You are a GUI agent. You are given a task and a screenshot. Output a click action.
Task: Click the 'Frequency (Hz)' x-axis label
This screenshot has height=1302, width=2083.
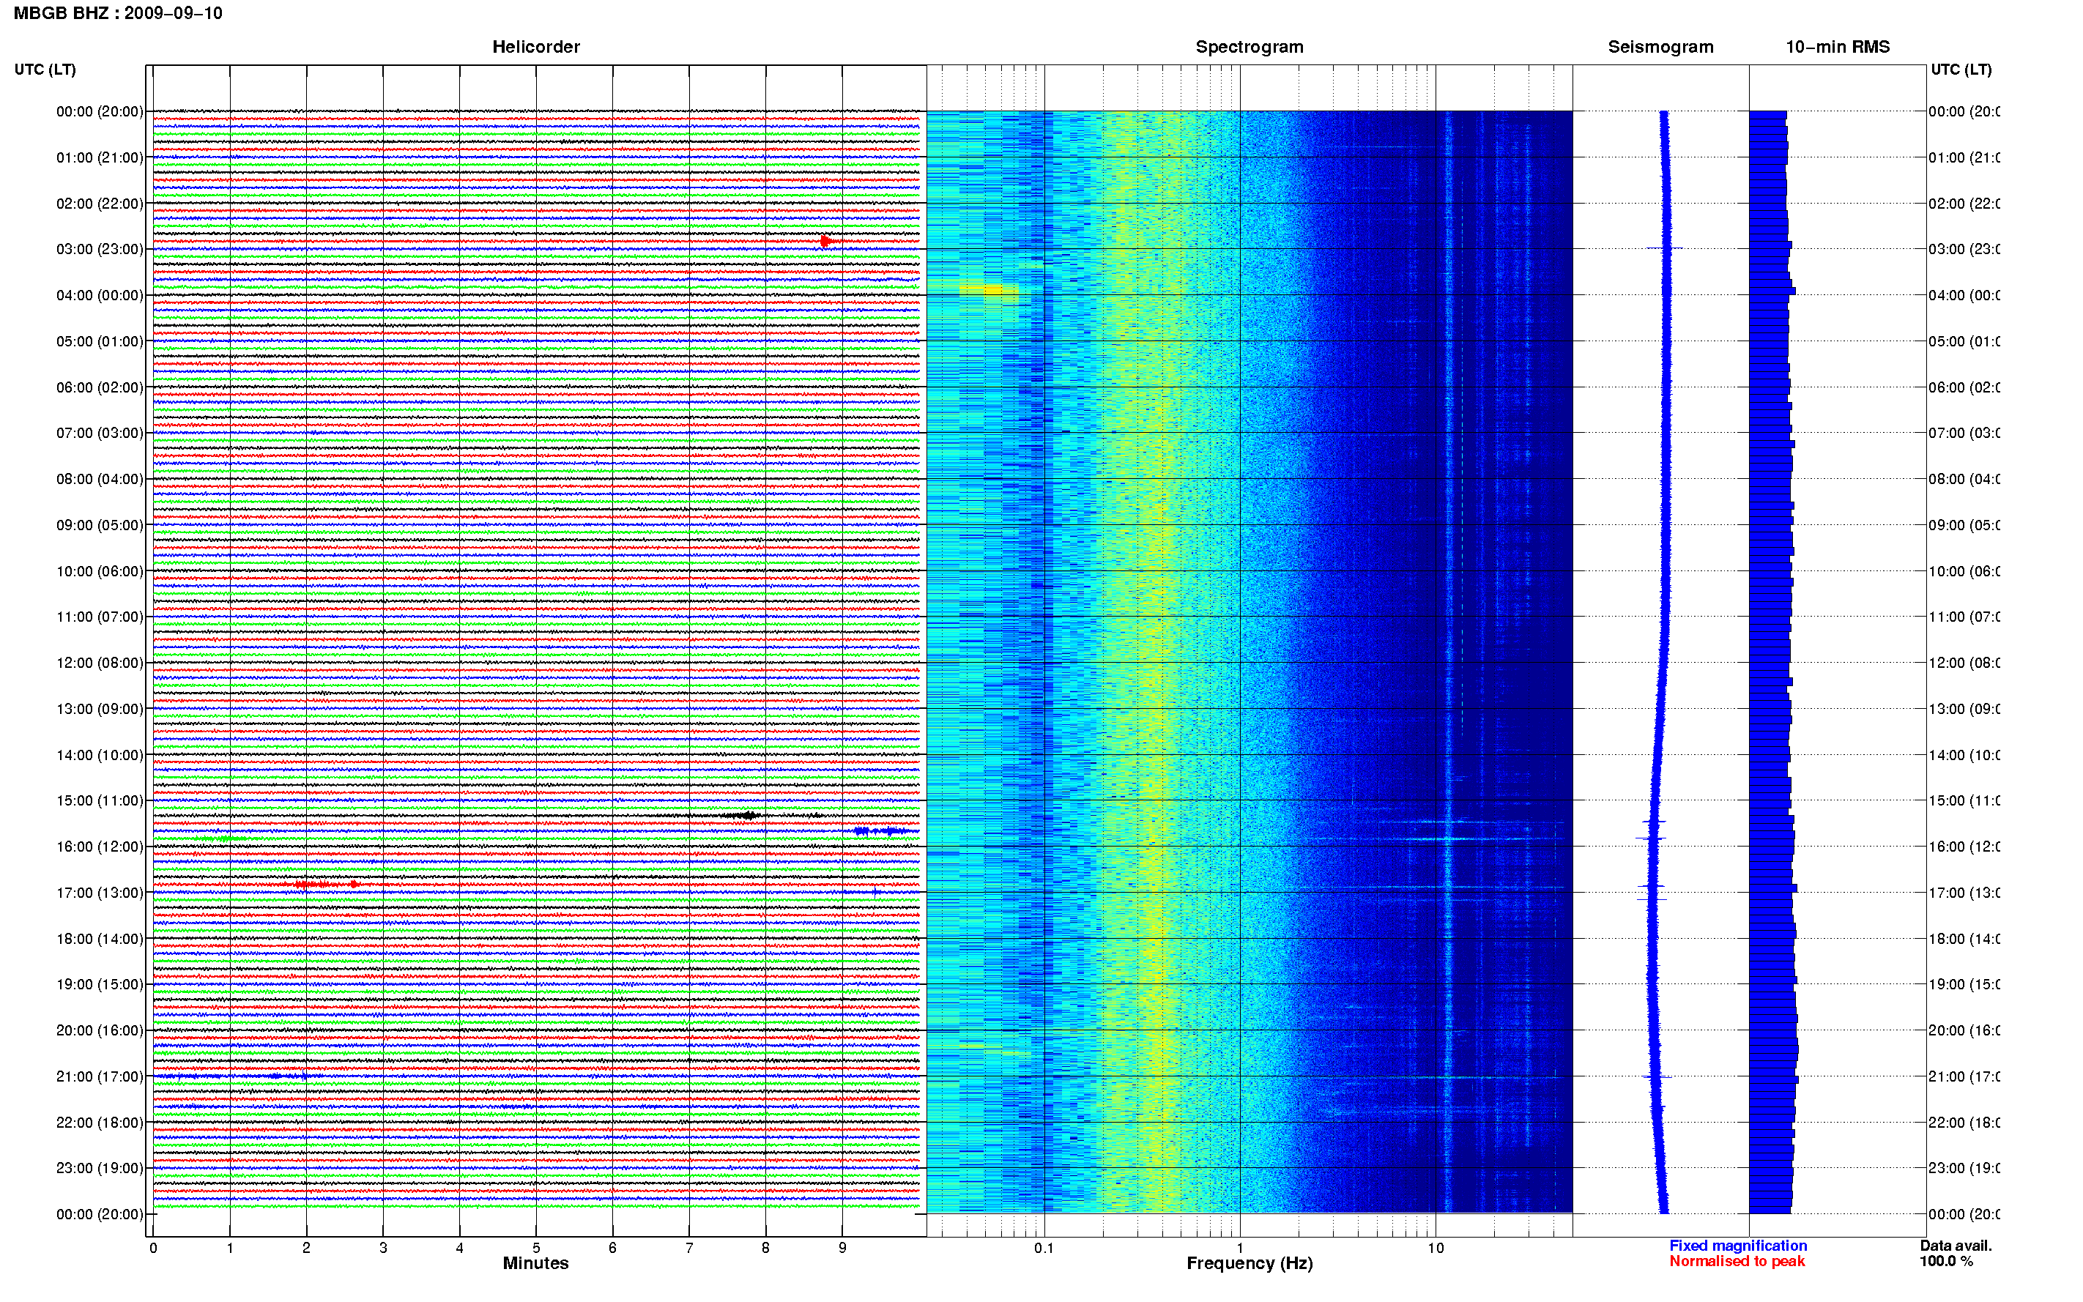(x=1250, y=1263)
